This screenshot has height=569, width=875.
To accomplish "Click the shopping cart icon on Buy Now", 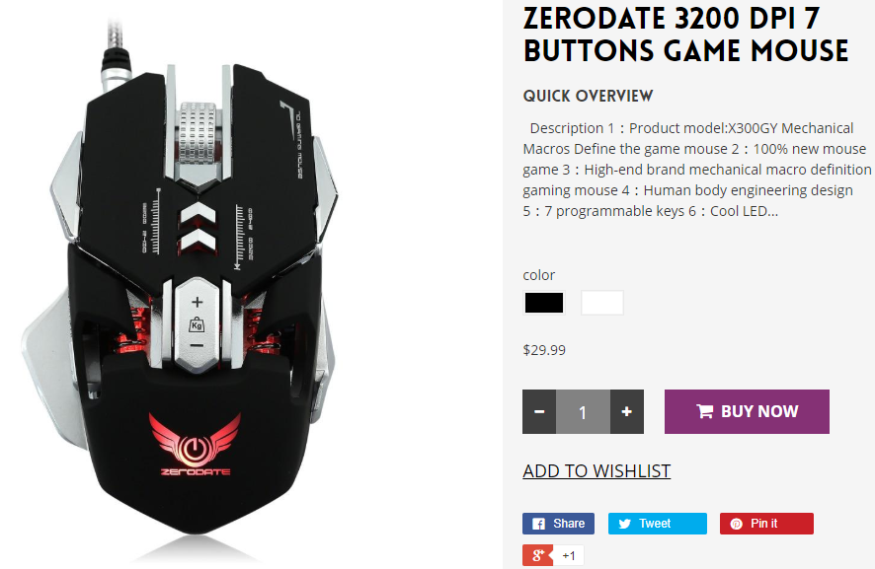I will click(x=705, y=411).
